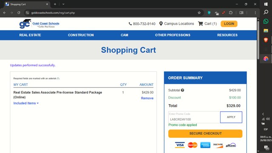Click the APPLY promo code button
This screenshot has width=272, height=153.
[231, 117]
